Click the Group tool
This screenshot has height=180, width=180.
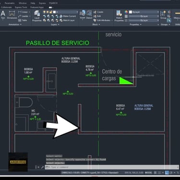(x=163, y=15)
